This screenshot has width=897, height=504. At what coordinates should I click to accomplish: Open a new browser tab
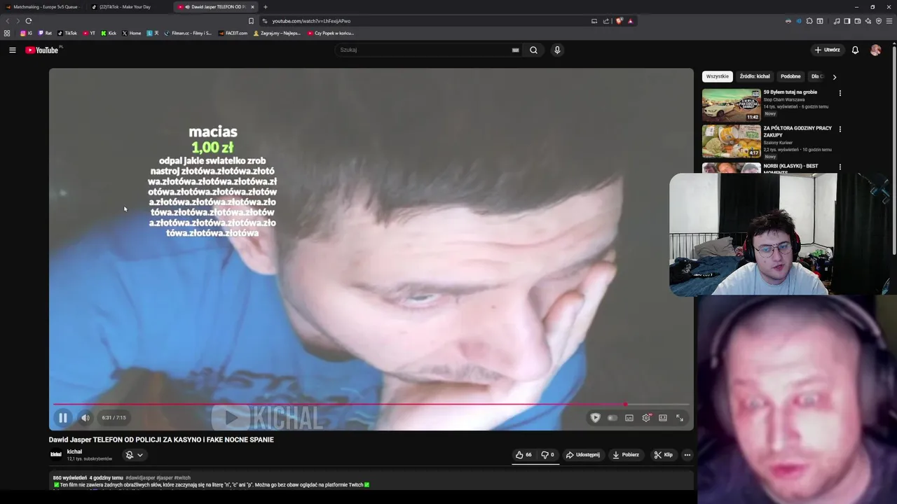(x=266, y=7)
